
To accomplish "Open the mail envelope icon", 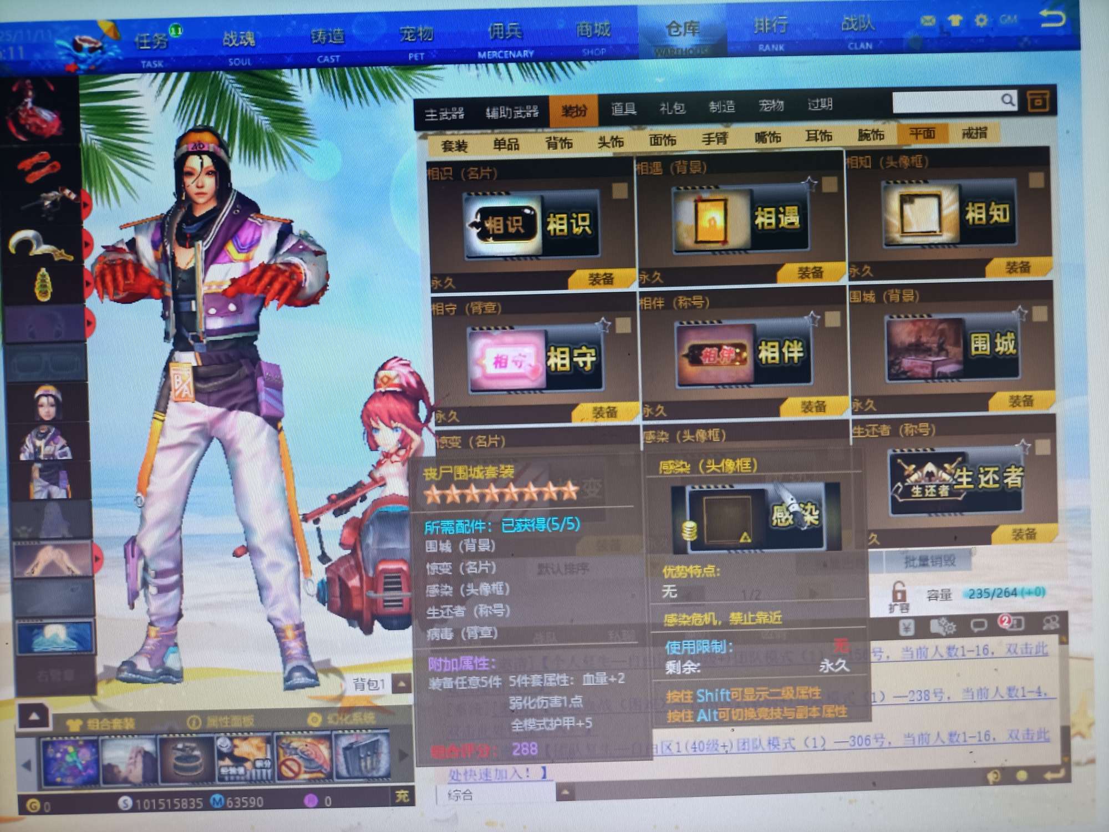I will click(928, 21).
